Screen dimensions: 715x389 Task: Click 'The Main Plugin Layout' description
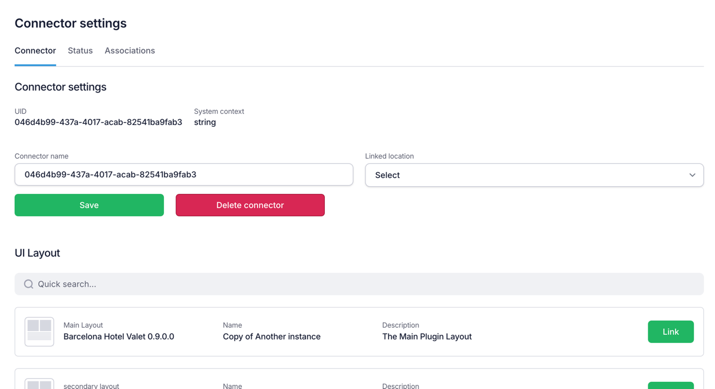click(427, 337)
